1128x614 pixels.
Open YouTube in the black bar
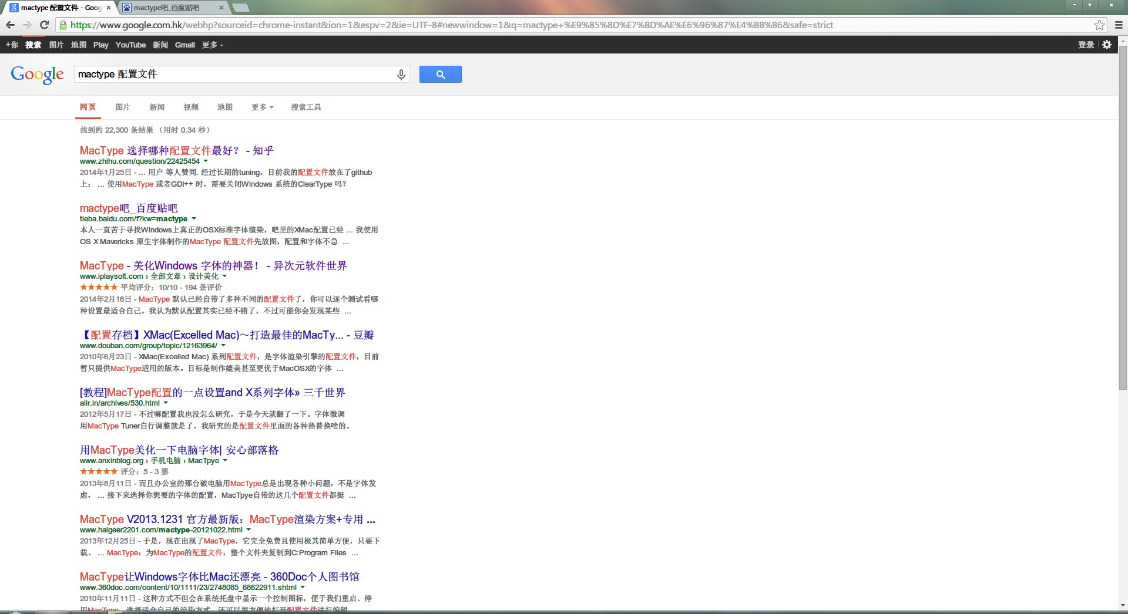click(x=130, y=45)
